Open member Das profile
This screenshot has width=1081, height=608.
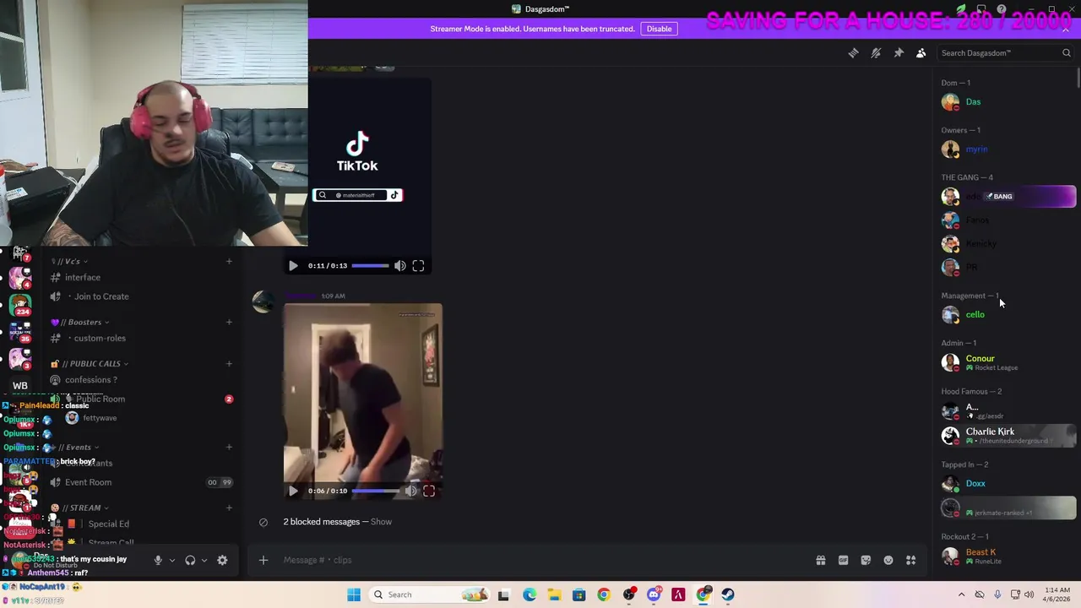(1008, 102)
